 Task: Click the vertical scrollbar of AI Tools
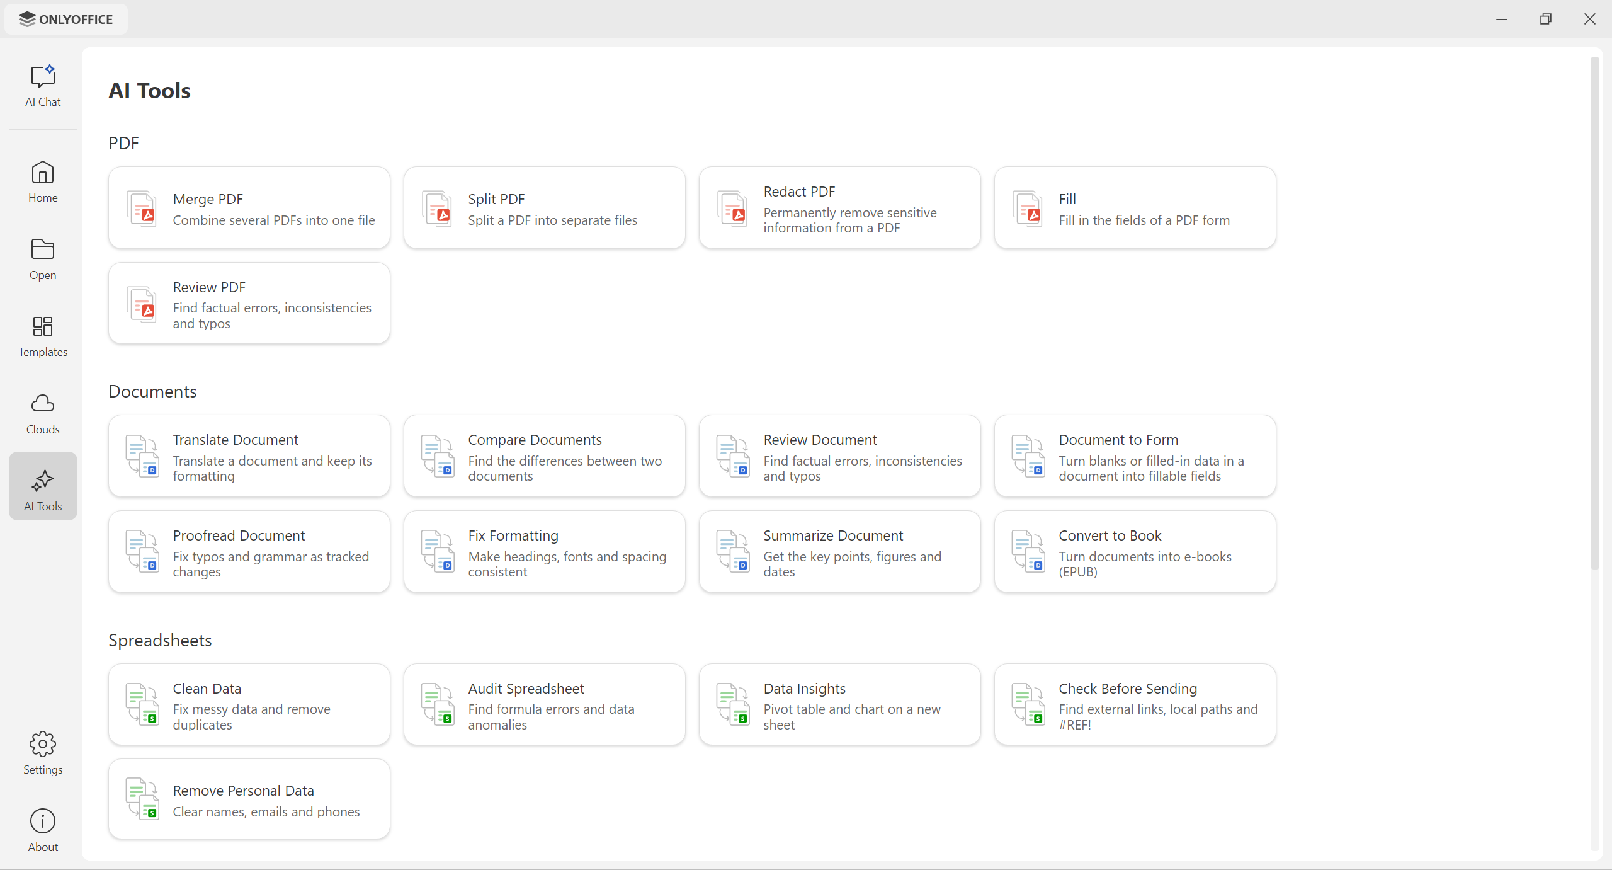click(x=1594, y=314)
